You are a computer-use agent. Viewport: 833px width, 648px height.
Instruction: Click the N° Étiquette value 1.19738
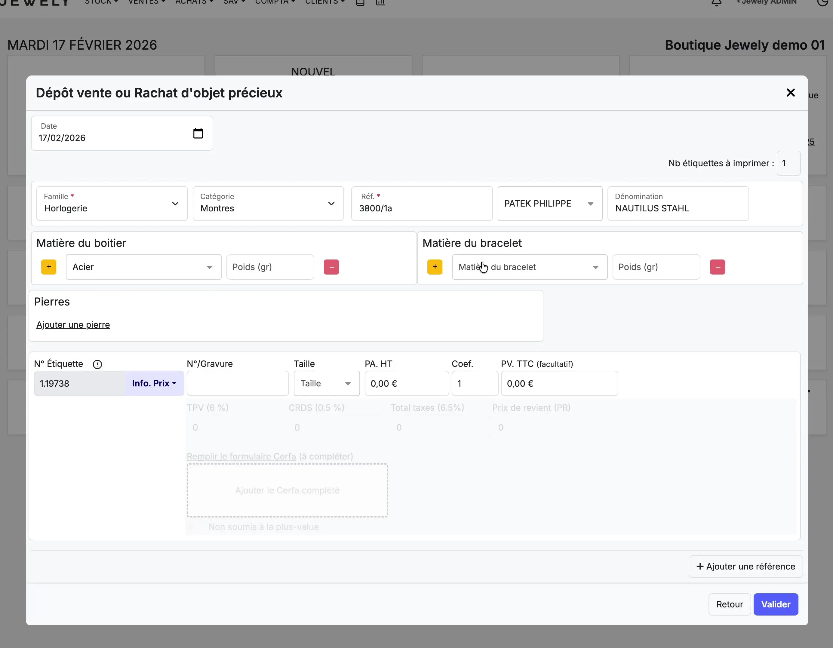(x=80, y=383)
